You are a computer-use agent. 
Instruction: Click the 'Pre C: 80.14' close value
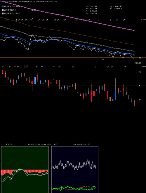tap(91, 13)
